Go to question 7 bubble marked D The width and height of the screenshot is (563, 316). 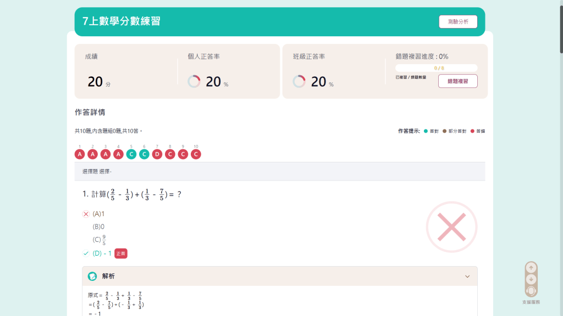click(157, 154)
